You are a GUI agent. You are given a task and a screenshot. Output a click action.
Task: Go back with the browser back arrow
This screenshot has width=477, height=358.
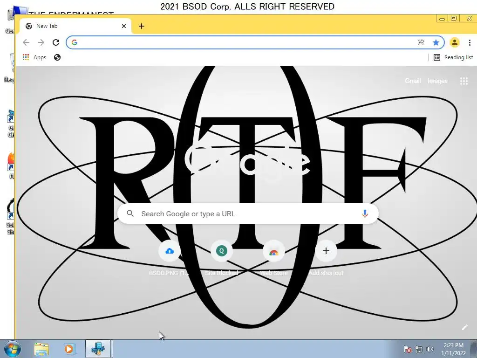[x=26, y=42]
